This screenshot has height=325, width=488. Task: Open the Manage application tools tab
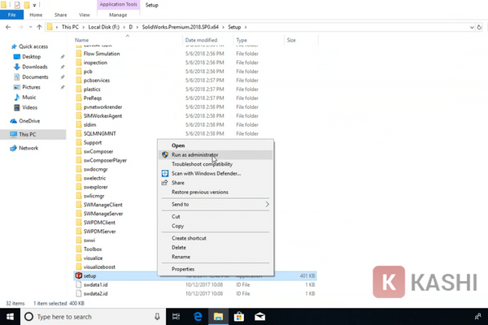118,15
